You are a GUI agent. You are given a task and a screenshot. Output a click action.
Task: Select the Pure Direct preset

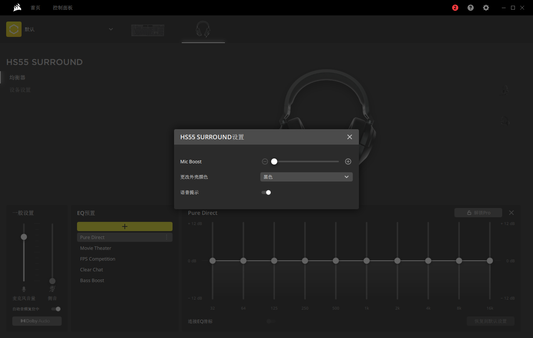(125, 237)
